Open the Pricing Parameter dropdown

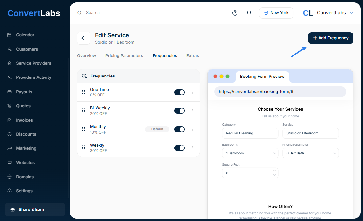click(310, 153)
